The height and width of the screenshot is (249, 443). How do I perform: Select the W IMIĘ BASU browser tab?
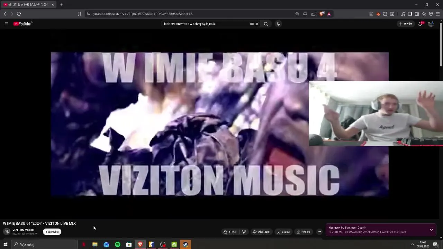(28, 4)
